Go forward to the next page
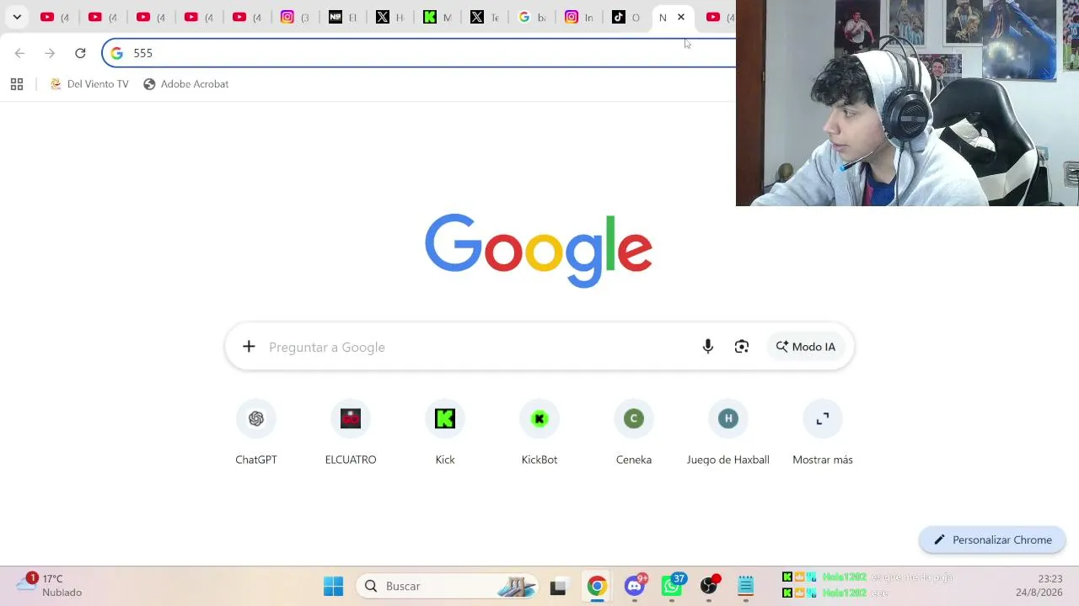 pyautogui.click(x=50, y=53)
